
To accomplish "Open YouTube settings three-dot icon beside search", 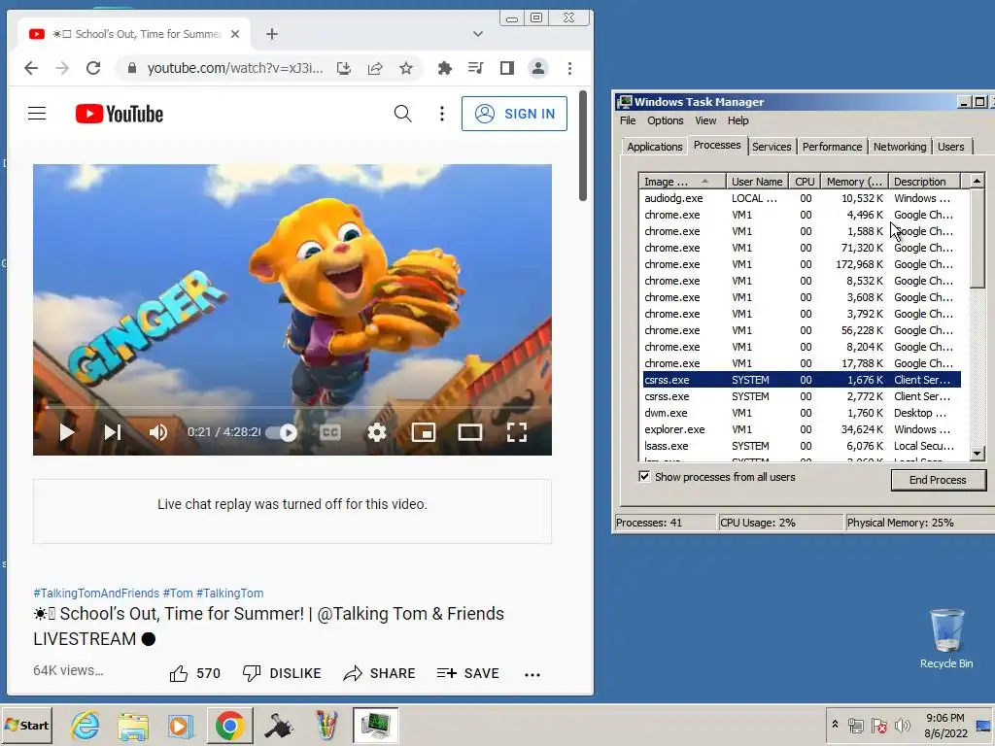I will 442,114.
